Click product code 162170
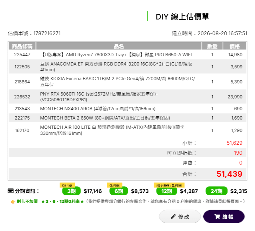Viewport: 255px width, 231px height. point(22,130)
